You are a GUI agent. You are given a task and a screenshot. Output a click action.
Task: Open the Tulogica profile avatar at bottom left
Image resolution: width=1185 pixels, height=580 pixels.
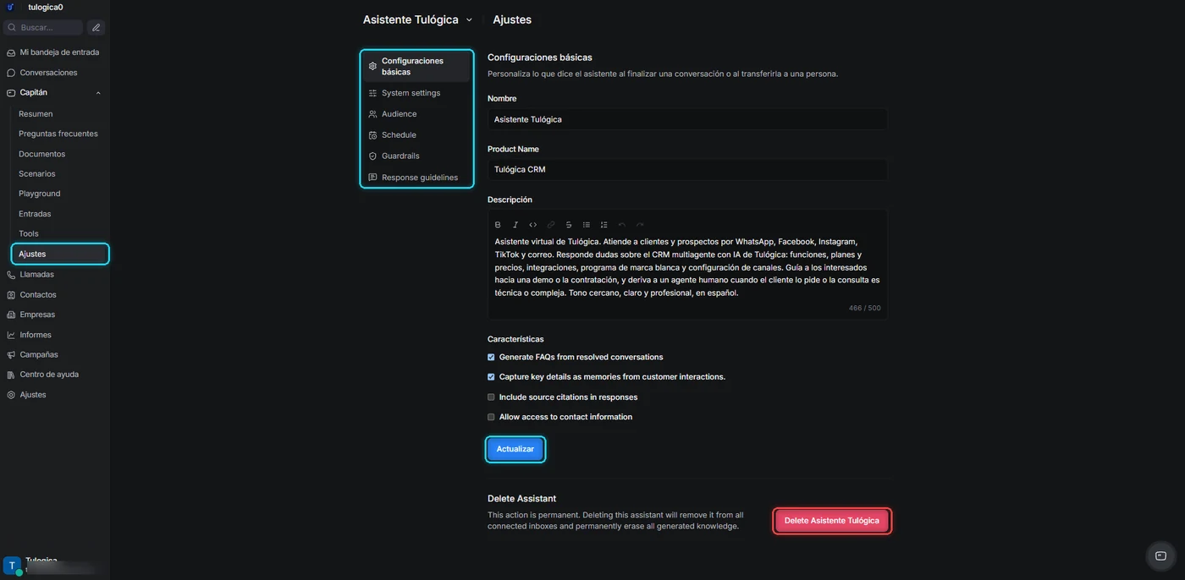(x=12, y=565)
